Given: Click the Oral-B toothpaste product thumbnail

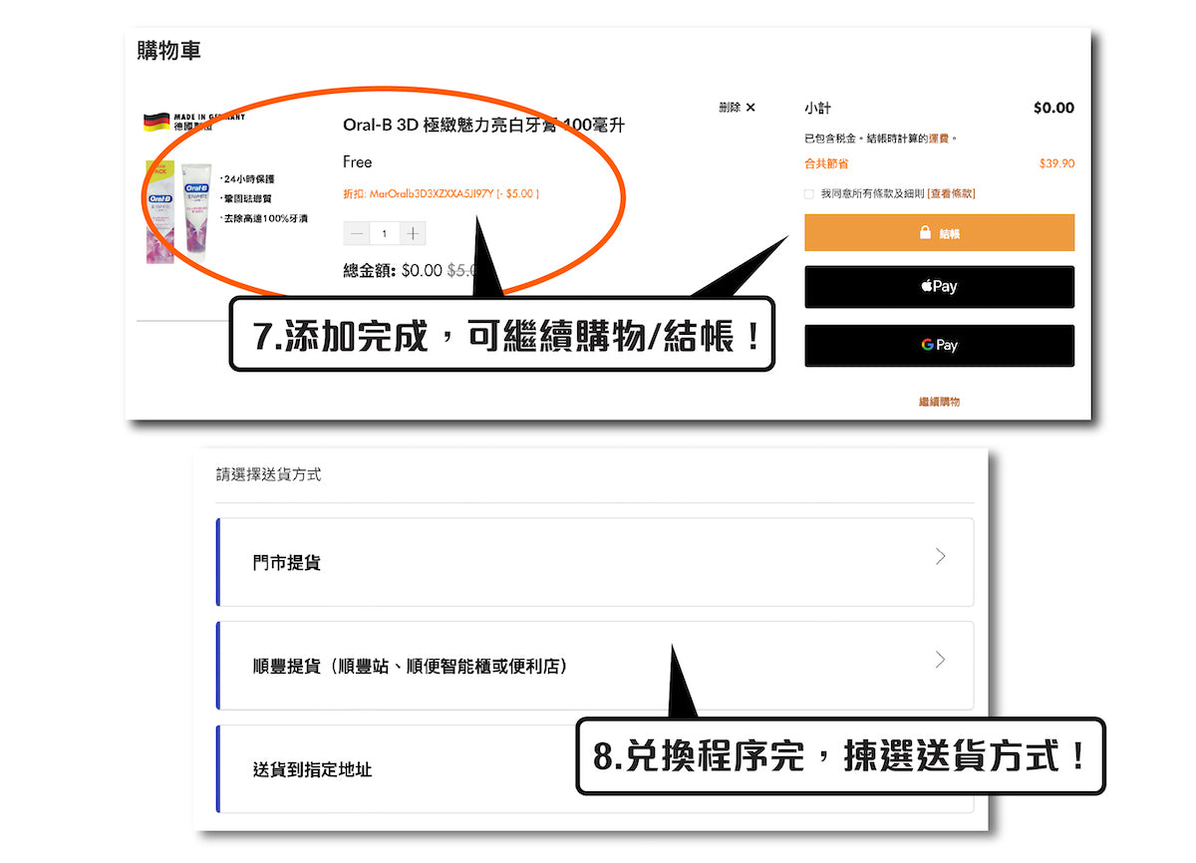Looking at the screenshot, I should [179, 212].
